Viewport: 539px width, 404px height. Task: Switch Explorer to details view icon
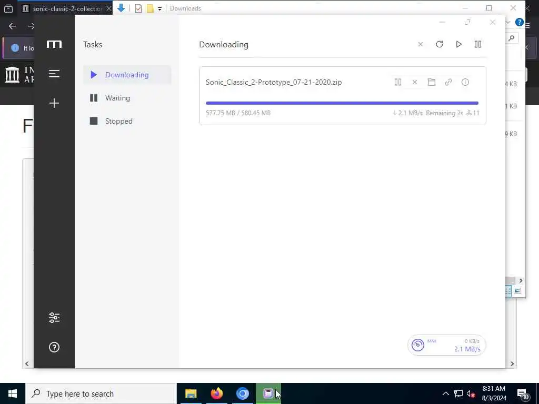click(x=508, y=291)
